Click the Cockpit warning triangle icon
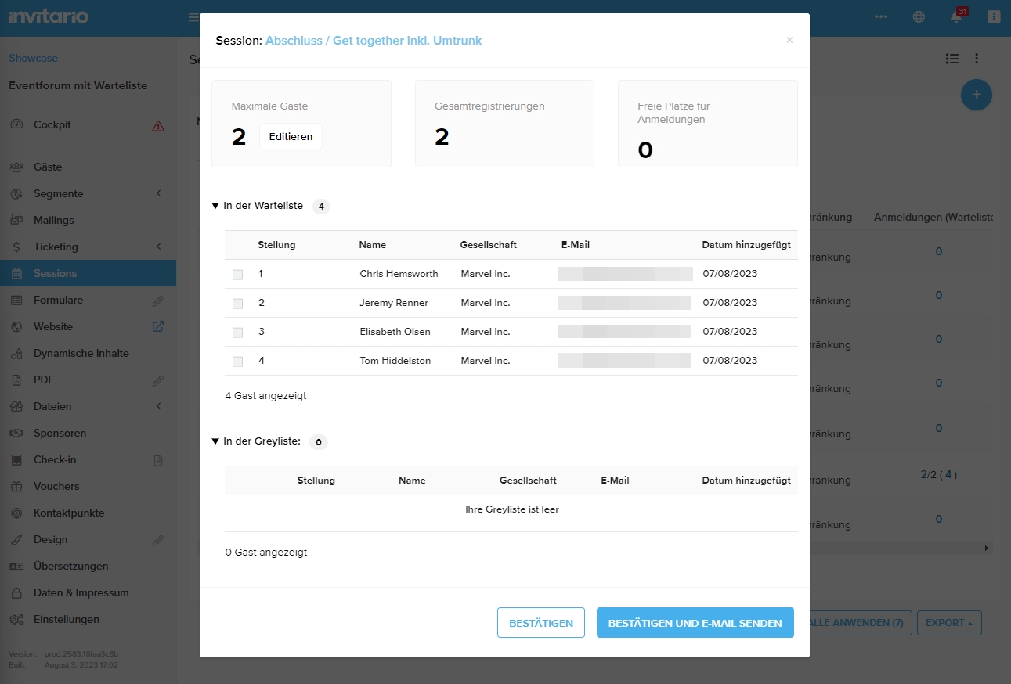 pyautogui.click(x=158, y=125)
